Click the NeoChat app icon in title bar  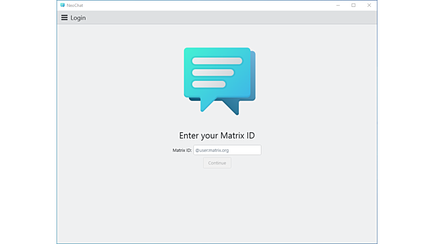tap(62, 5)
